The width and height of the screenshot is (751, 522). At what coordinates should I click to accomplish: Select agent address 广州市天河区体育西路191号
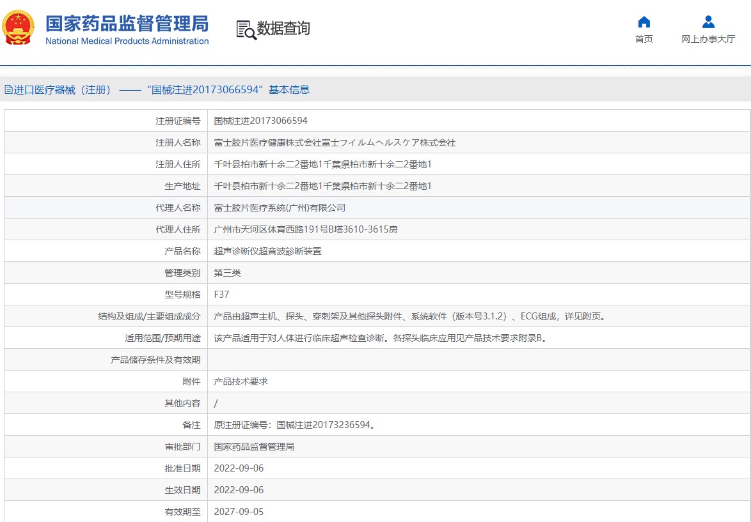306,229
